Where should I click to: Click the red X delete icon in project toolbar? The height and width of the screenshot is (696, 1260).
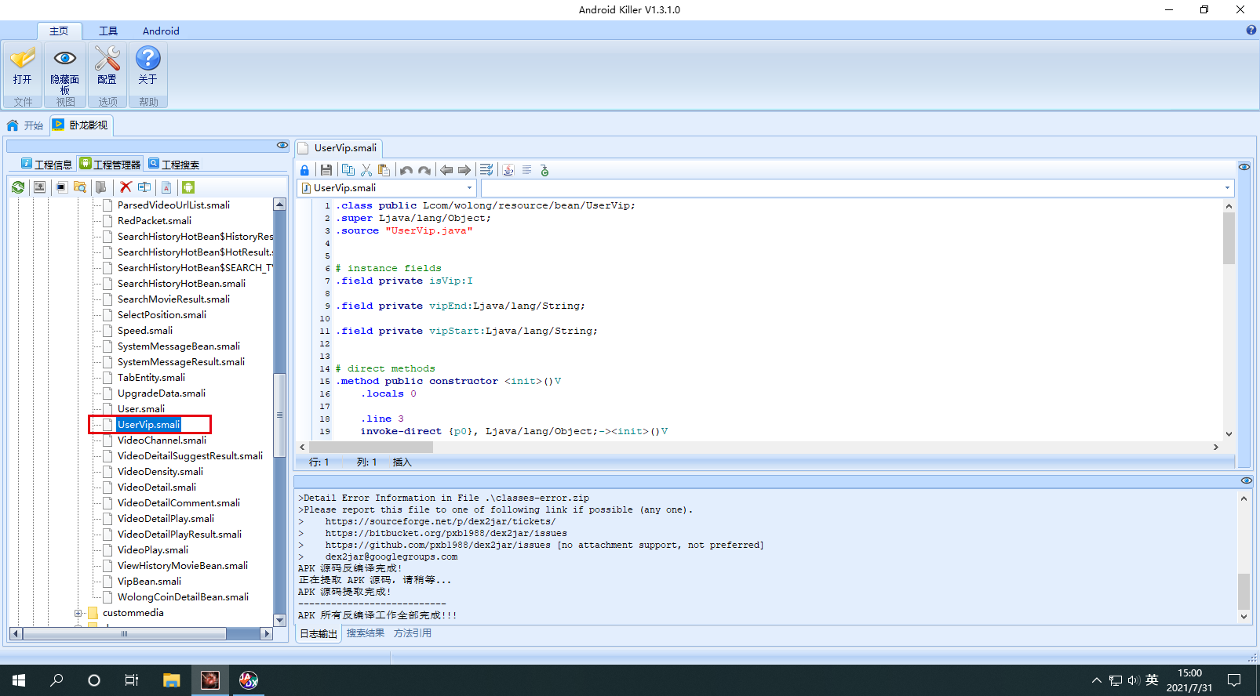click(x=126, y=187)
